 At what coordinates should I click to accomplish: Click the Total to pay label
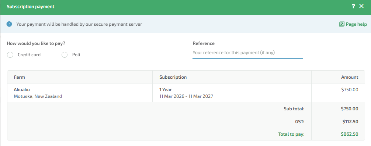[x=291, y=134]
